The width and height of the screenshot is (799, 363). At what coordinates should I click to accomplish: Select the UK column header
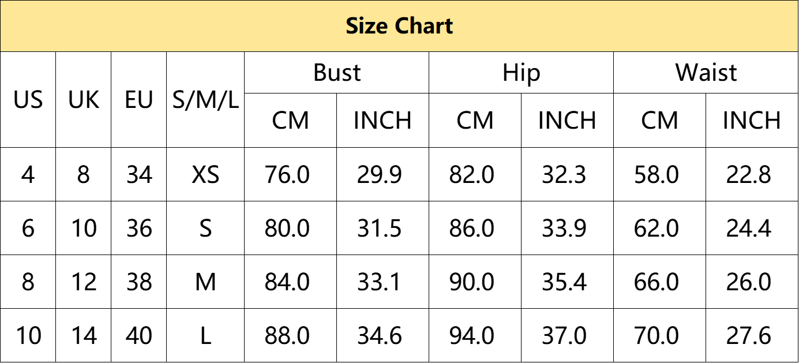pyautogui.click(x=84, y=100)
